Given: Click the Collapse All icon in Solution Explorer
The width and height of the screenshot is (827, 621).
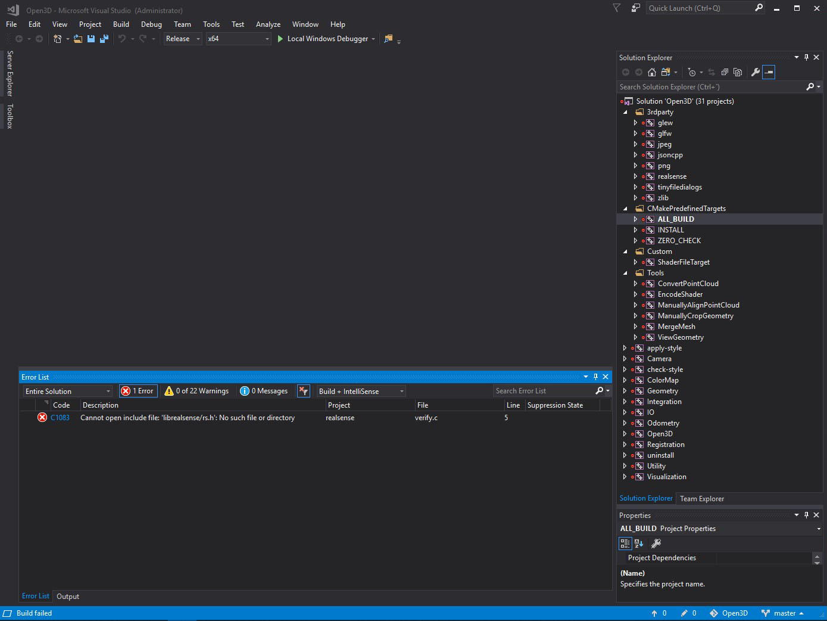Looking at the screenshot, I should pyautogui.click(x=725, y=72).
